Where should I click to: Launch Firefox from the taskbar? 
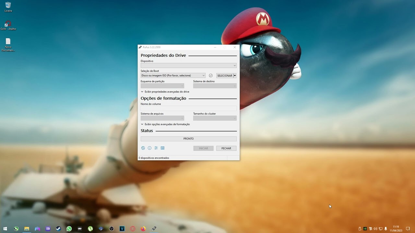tap(143, 229)
